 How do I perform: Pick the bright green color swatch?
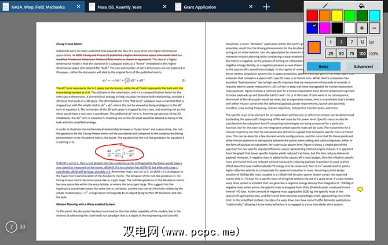click(350, 16)
